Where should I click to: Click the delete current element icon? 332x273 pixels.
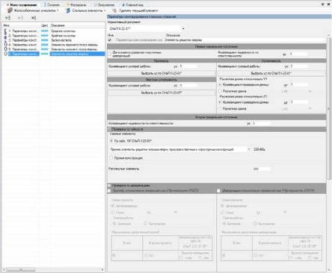(114, 10)
